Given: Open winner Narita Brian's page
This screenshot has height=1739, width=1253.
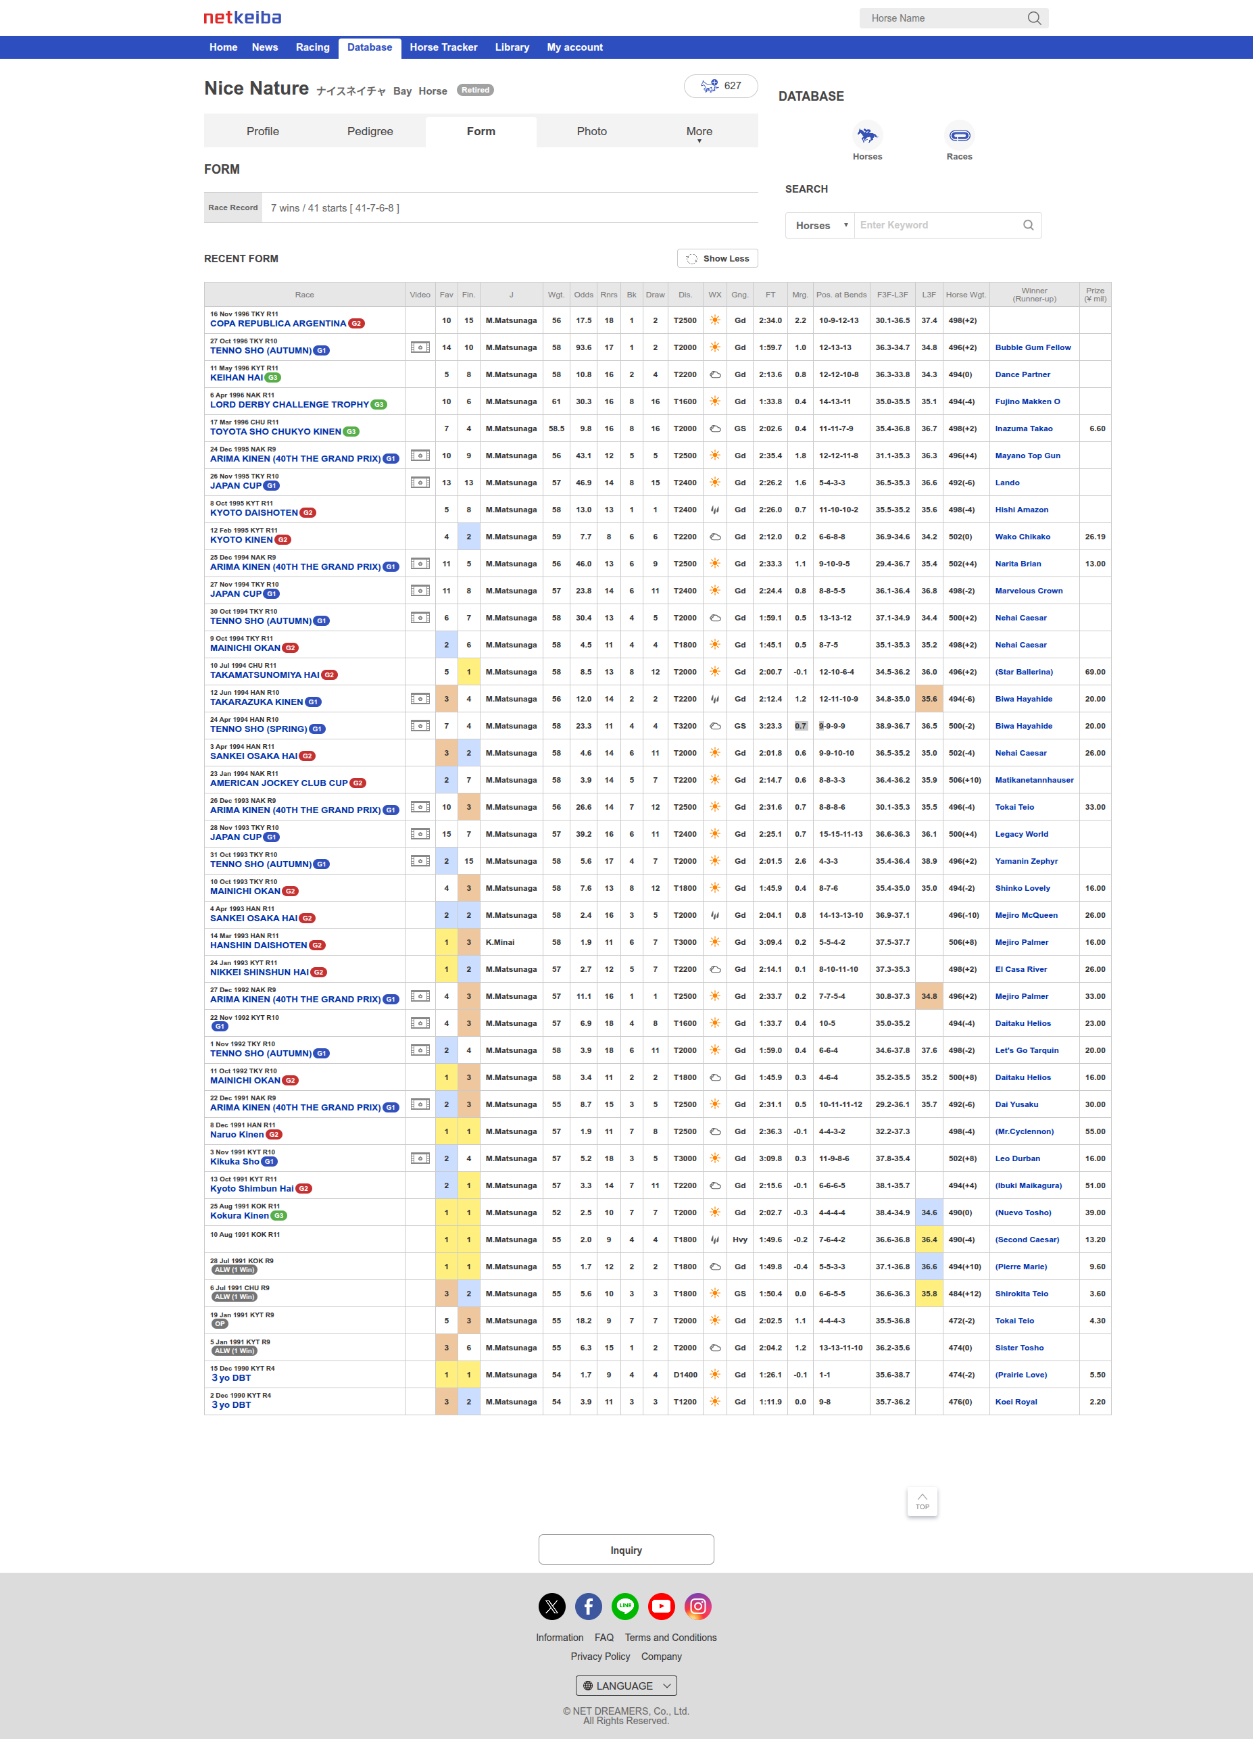Looking at the screenshot, I should pos(1018,564).
